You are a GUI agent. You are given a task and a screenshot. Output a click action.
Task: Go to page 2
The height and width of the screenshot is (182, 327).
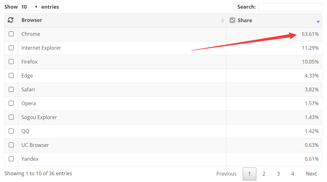[264, 174]
